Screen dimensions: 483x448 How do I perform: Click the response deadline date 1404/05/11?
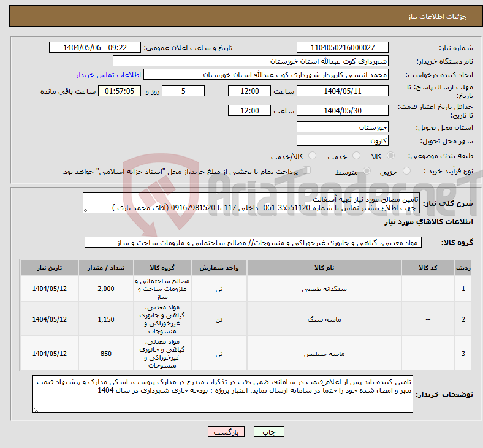pos(342,91)
